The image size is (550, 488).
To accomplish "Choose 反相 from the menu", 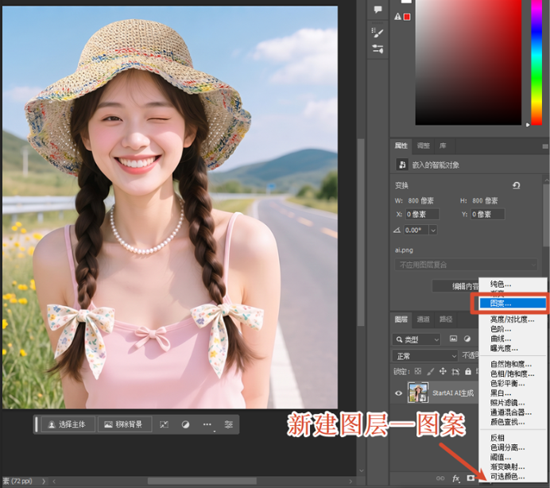I will click(513, 438).
